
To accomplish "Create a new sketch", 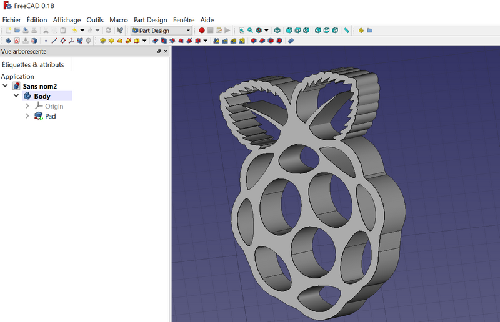I will pyautogui.click(x=17, y=41).
